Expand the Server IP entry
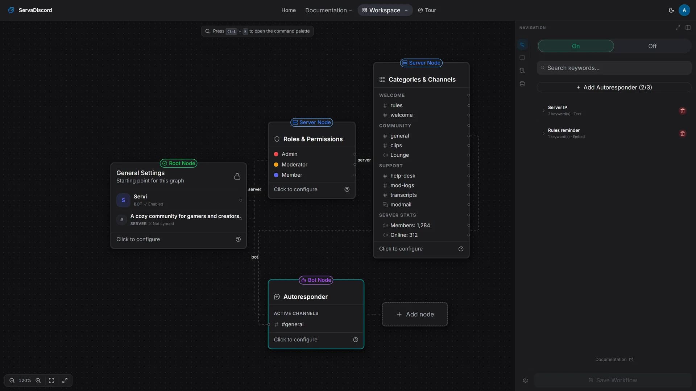Image resolution: width=696 pixels, height=391 pixels. pyautogui.click(x=543, y=111)
